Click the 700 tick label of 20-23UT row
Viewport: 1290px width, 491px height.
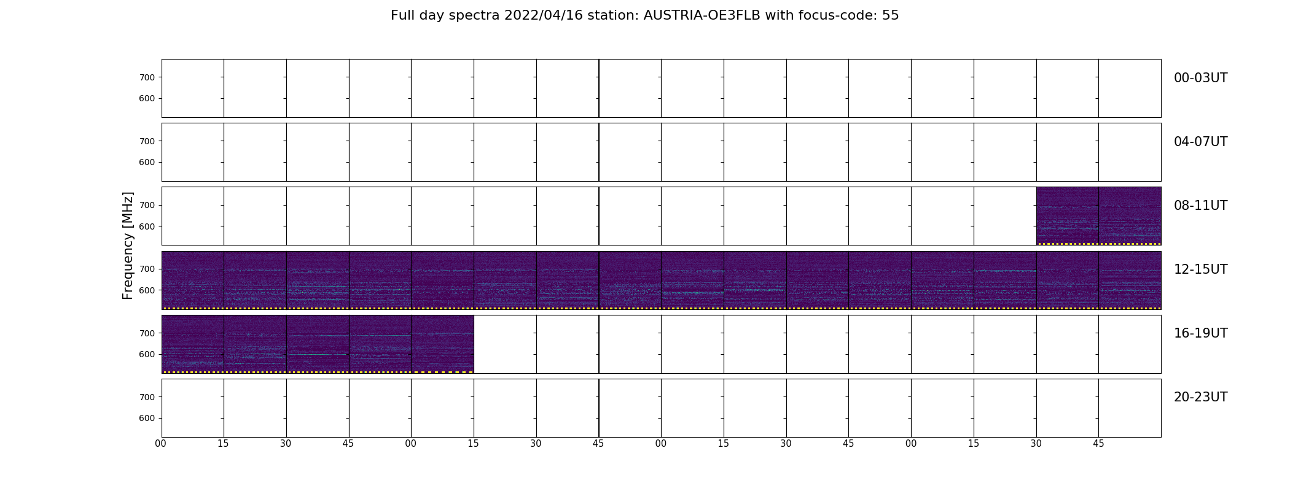click(x=147, y=397)
